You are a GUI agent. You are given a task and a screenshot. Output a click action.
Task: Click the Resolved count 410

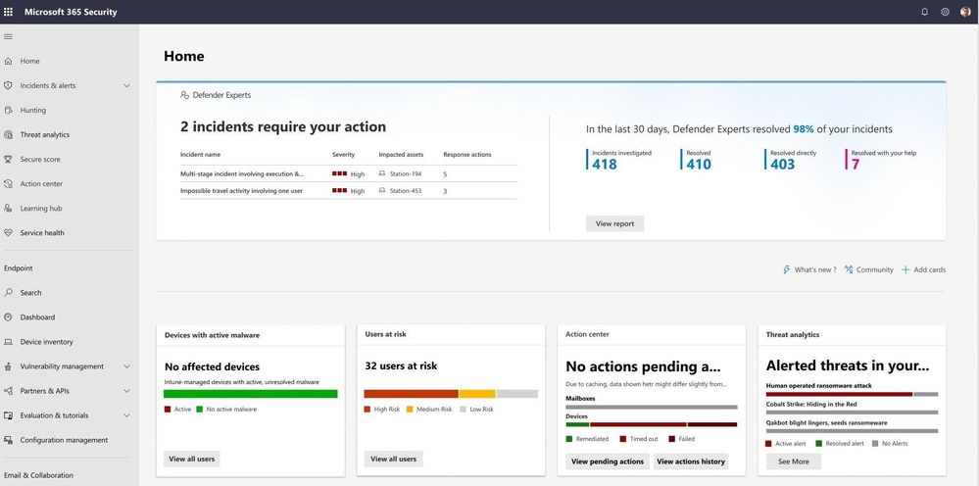point(699,164)
